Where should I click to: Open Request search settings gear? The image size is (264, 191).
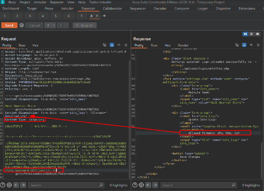[x=9, y=185]
